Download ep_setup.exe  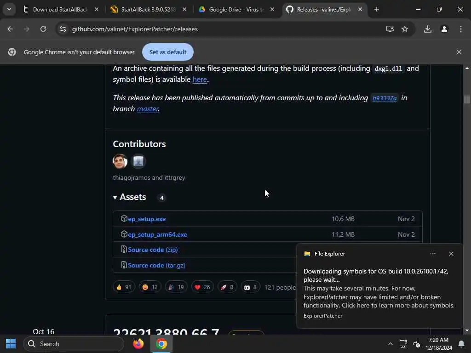(147, 219)
